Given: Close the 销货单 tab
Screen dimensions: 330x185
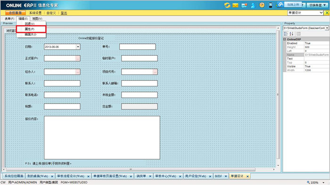Looking at the screenshot, I should (150, 177).
